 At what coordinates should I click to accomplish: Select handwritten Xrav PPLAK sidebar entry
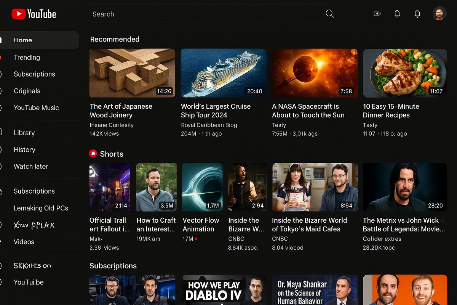[34, 225]
